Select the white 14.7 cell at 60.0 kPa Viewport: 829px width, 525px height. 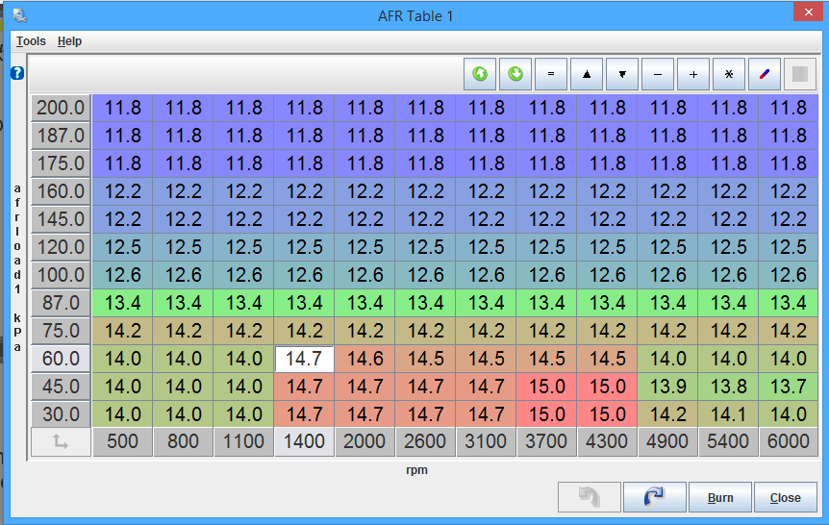click(304, 360)
